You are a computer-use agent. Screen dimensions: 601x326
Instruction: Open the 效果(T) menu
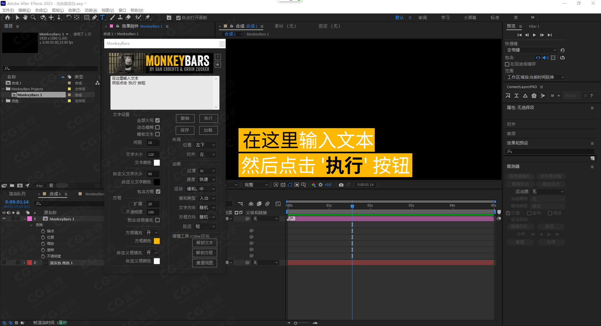(x=74, y=10)
